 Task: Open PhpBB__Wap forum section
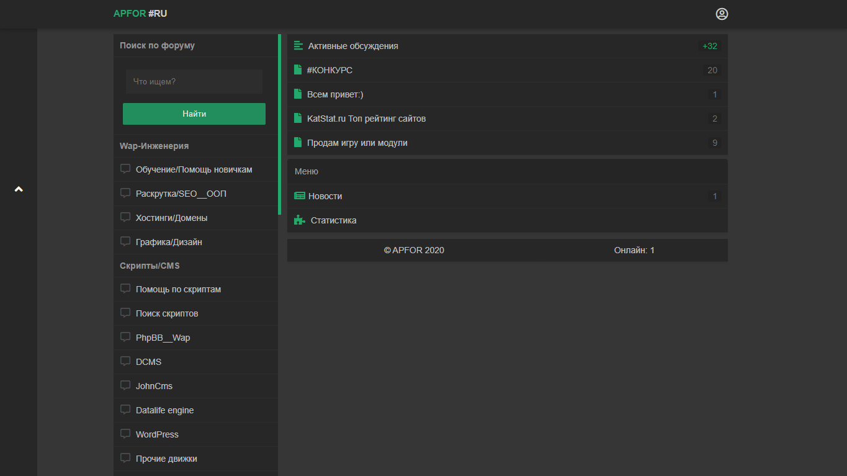[x=195, y=338]
